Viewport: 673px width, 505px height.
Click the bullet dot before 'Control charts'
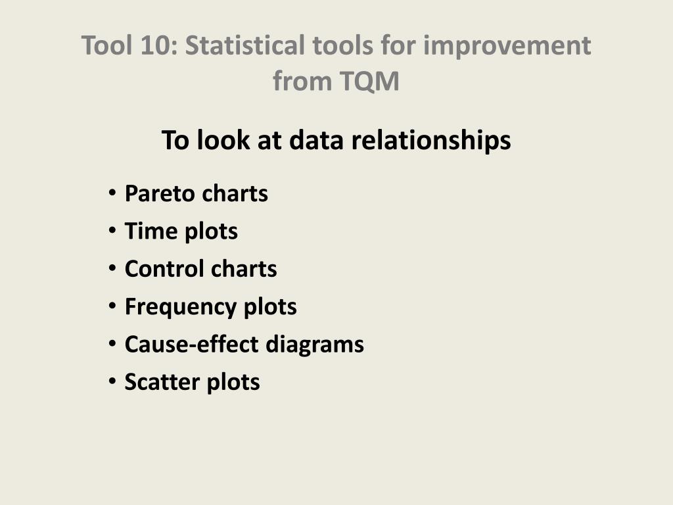[x=112, y=268]
